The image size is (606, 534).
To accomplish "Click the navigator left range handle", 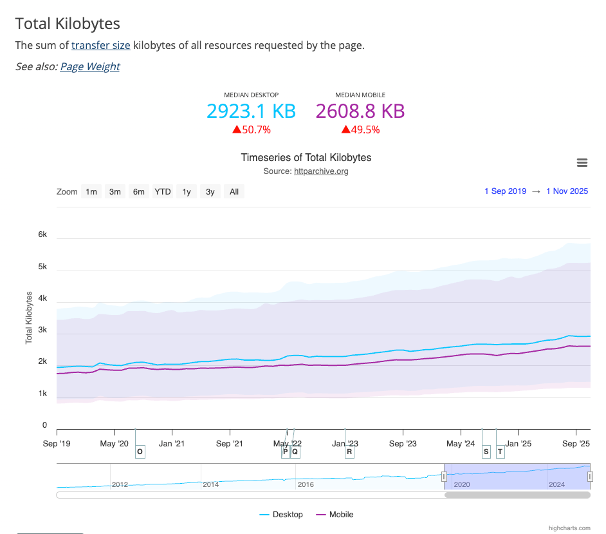I will [444, 476].
